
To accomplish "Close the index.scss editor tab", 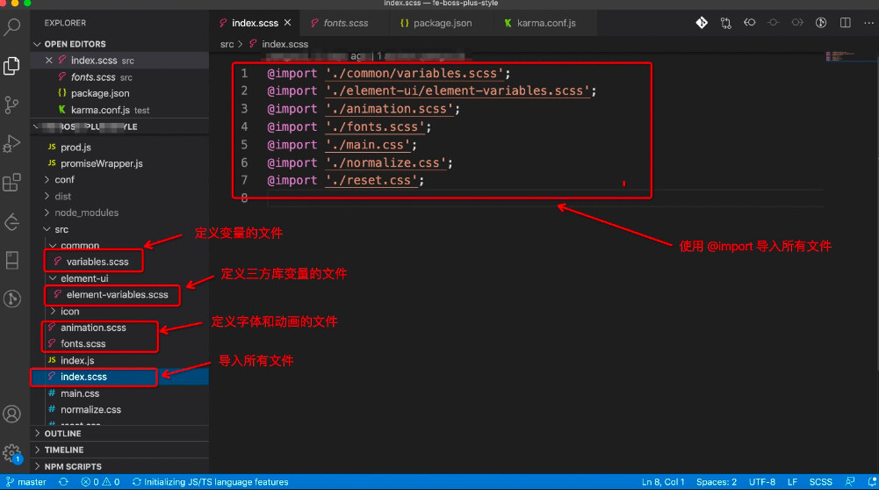I will pos(287,23).
